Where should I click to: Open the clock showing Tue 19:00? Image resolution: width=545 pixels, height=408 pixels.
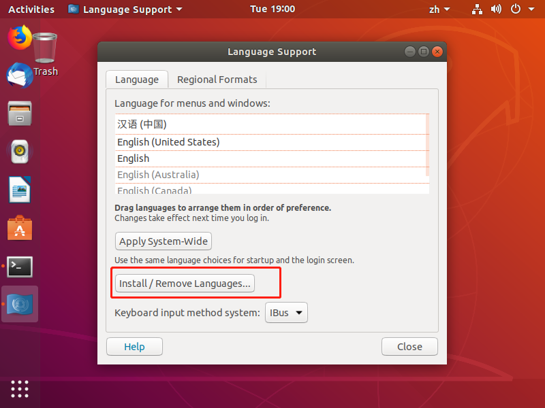(x=272, y=9)
